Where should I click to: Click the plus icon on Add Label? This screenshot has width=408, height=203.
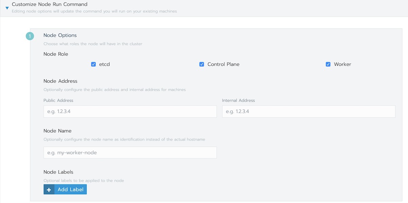49,189
